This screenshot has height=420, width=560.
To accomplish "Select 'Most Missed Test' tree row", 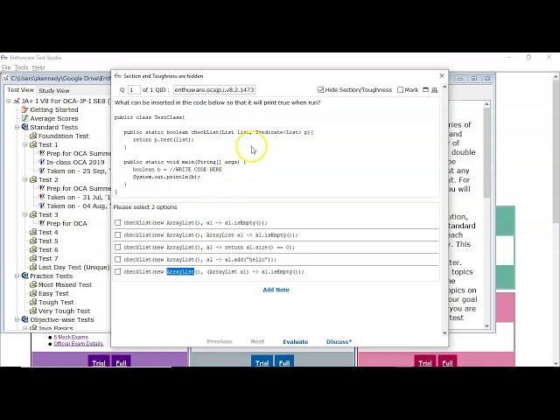I will click(x=60, y=284).
